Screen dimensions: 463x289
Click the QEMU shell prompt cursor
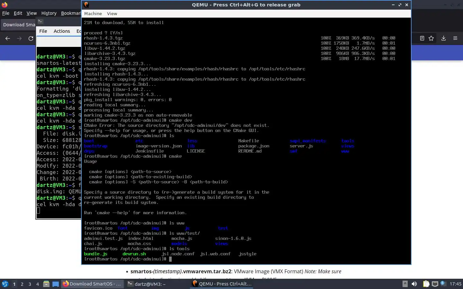click(x=170, y=259)
